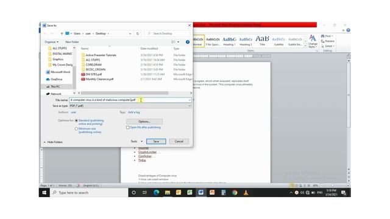Apply the Heading 2 style
The width and height of the screenshot is (390, 219).
(246, 41)
